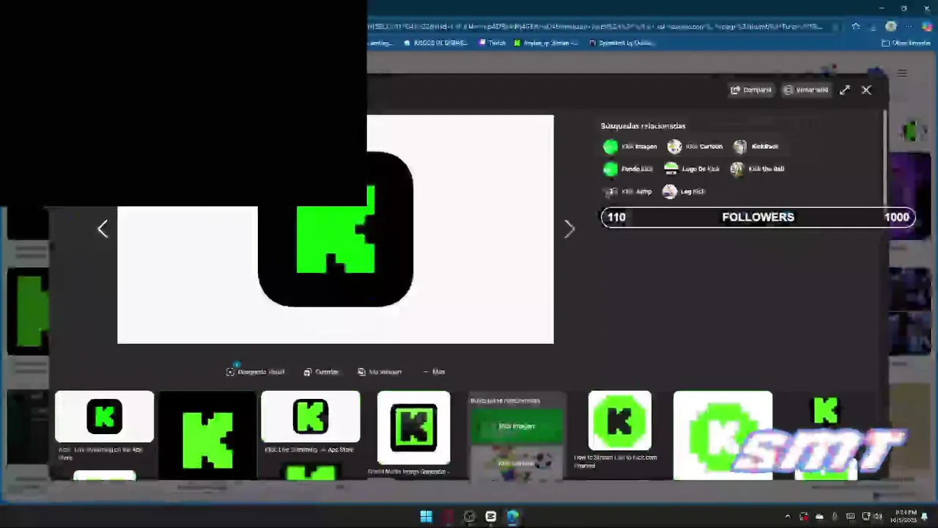Click the Búsqueda visual button
This screenshot has height=528, width=938.
[255, 372]
